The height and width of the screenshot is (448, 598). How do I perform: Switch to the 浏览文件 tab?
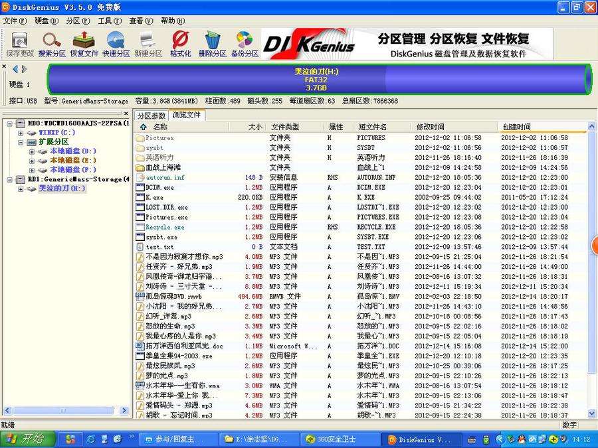coord(187,115)
